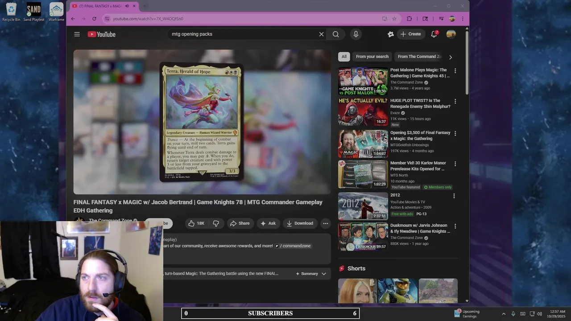Open the 2012 movie thumbnail

click(x=363, y=206)
